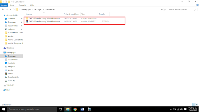Open OneDrive in the sidebar

coord(10,48)
